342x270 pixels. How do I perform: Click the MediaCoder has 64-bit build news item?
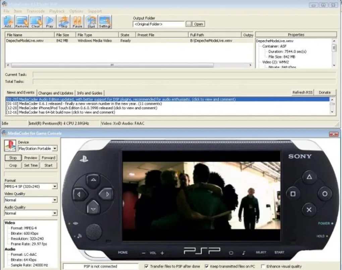(x=60, y=112)
